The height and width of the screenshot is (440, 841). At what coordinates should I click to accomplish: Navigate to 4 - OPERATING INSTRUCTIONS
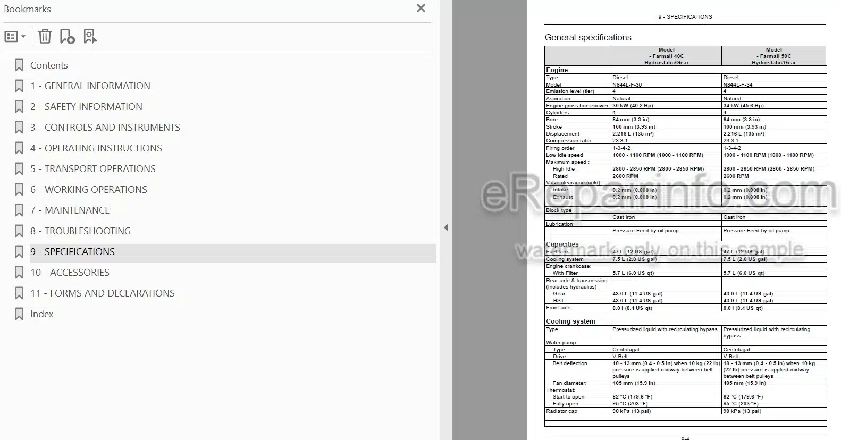coord(96,148)
